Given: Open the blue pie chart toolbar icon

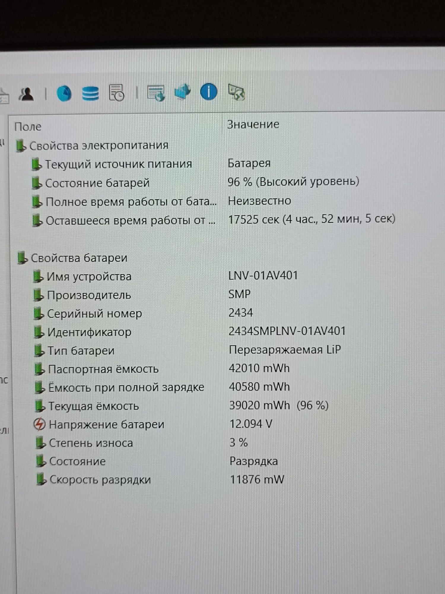Looking at the screenshot, I should pos(64,94).
